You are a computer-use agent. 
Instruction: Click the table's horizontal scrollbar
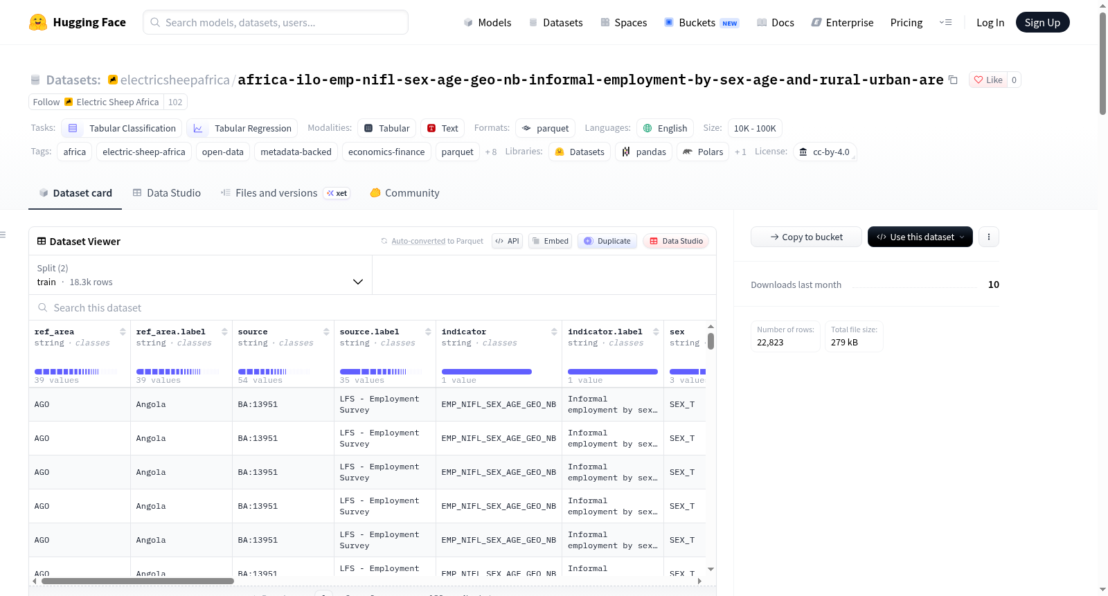pyautogui.click(x=138, y=581)
